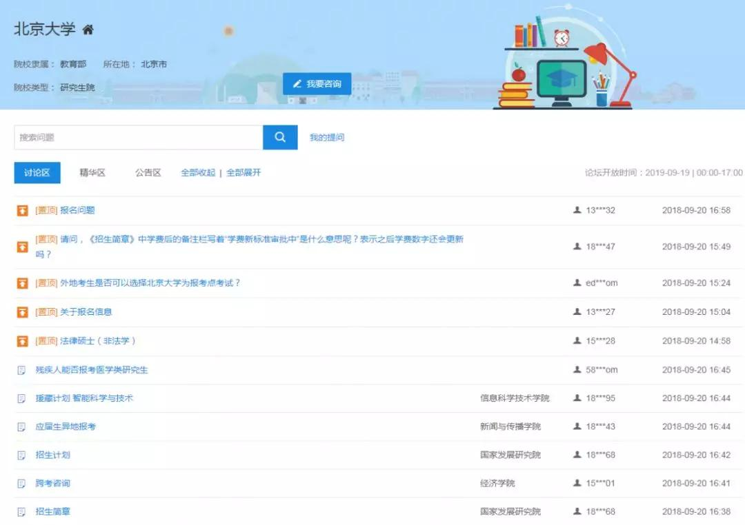This screenshot has width=745, height=525.
Task: Click document icon beside 招生简章 at bottom
Action: pos(21,512)
